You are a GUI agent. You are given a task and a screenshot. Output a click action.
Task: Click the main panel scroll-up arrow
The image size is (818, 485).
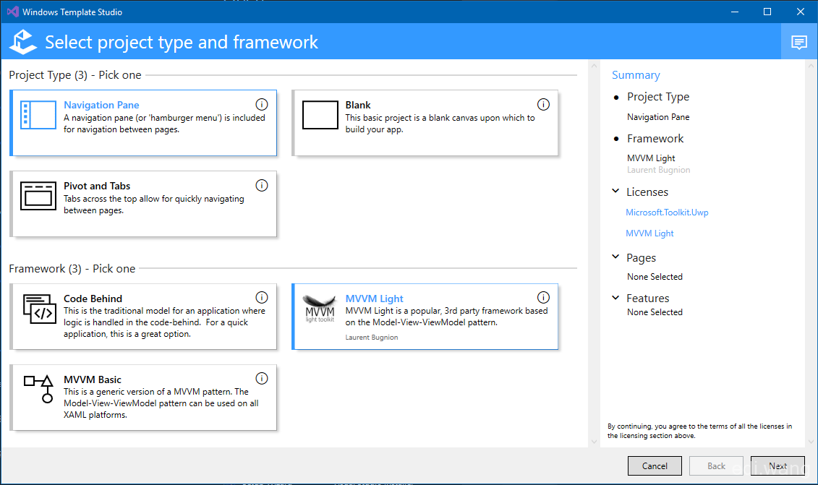[594, 66]
